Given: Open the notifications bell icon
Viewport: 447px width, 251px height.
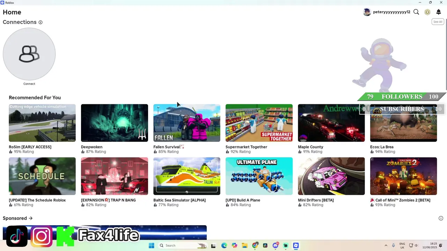Looking at the screenshot, I should pyautogui.click(x=439, y=12).
